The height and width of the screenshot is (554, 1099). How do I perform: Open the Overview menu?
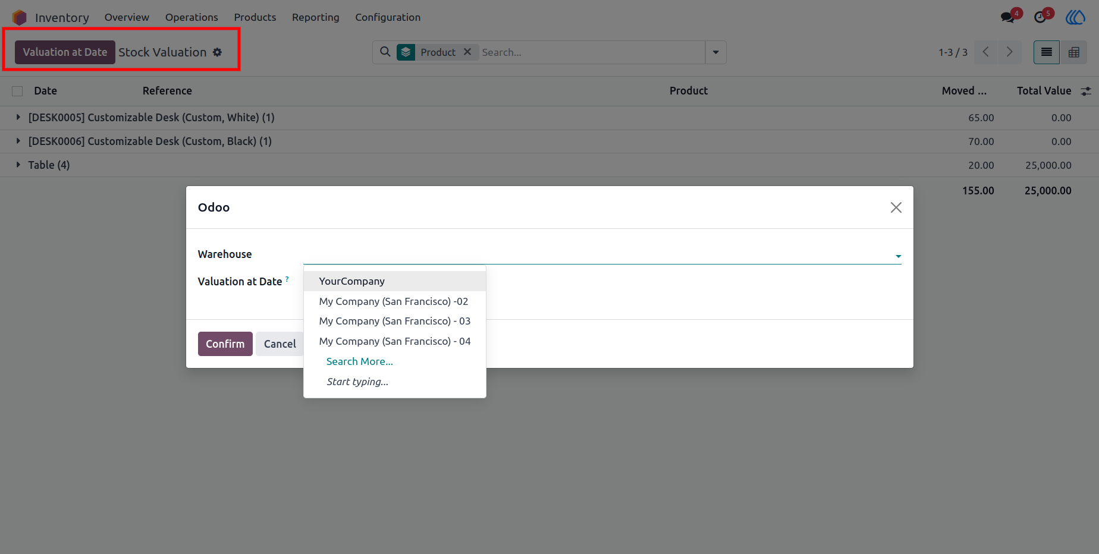pyautogui.click(x=127, y=17)
